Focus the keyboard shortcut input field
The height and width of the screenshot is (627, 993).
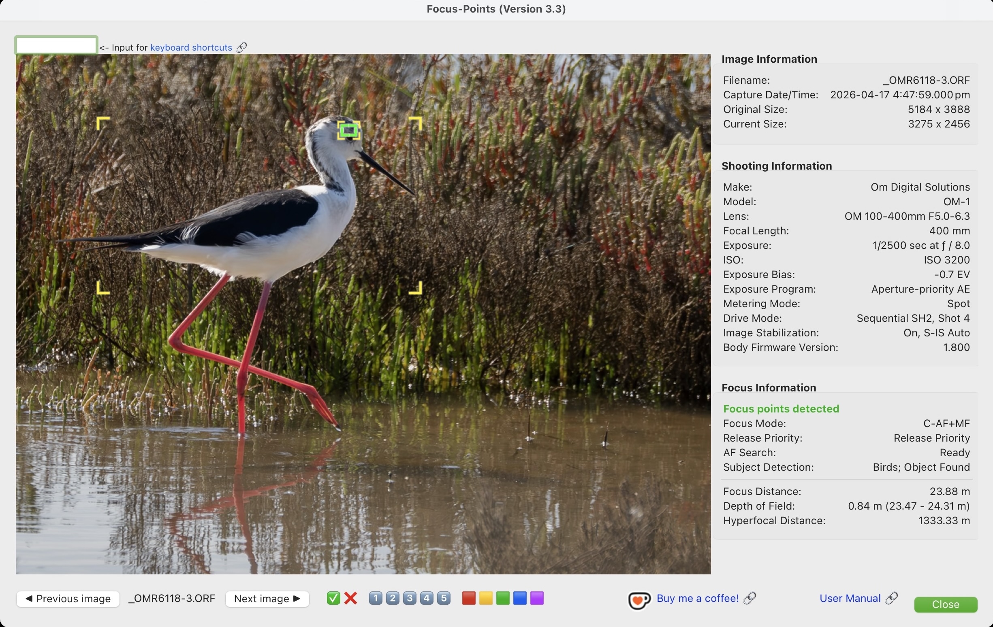56,45
